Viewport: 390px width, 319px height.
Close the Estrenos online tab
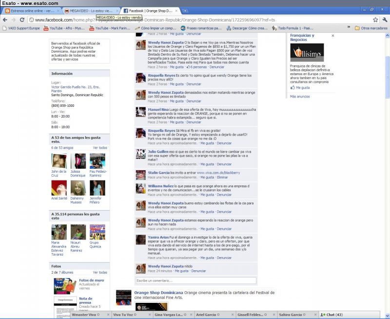click(58, 11)
